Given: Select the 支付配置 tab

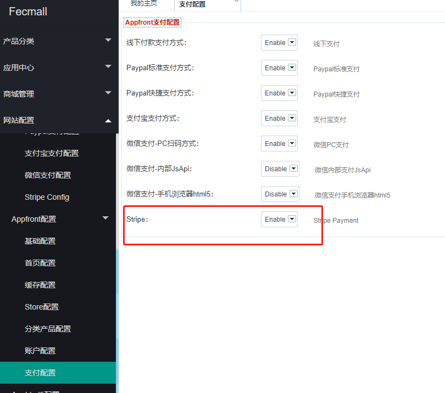Looking at the screenshot, I should (x=192, y=4).
